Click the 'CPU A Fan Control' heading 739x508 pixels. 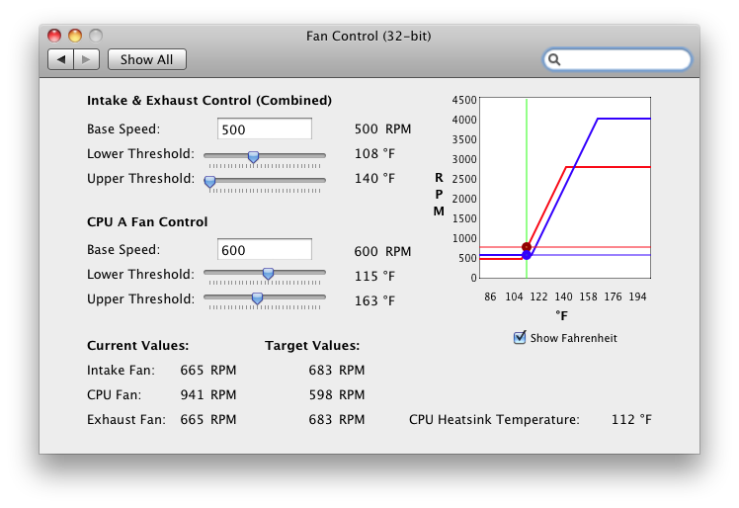click(147, 221)
